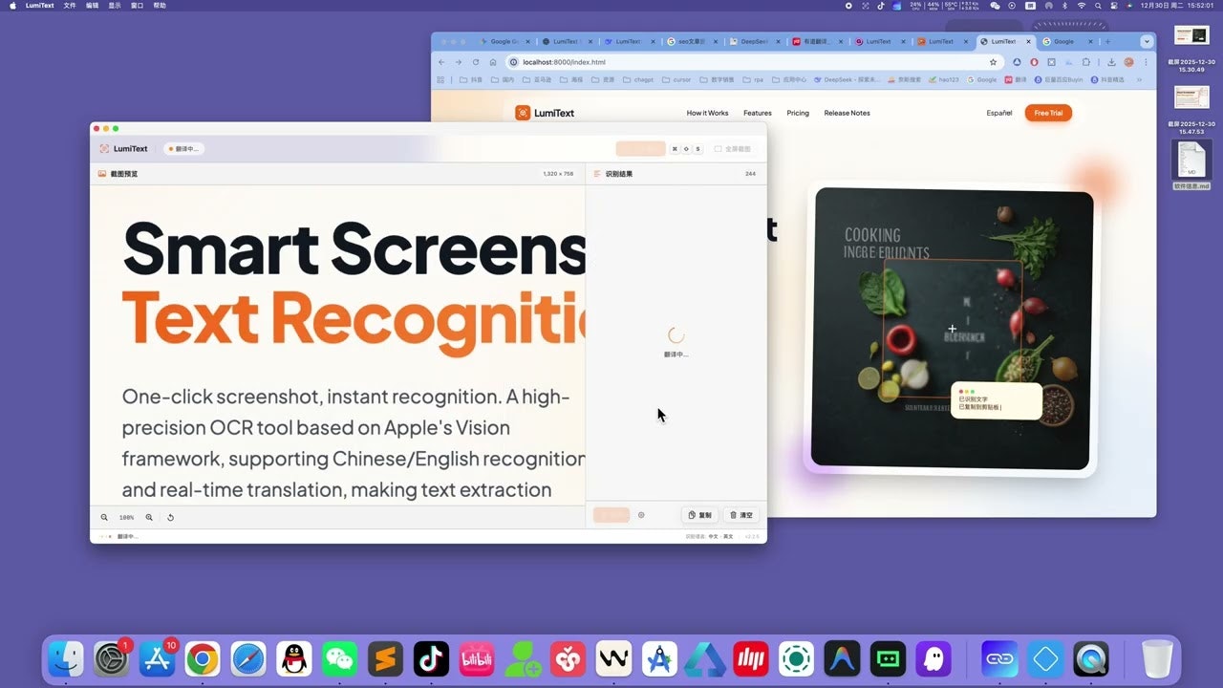This screenshot has height=688, width=1223.
Task: Click the Pricing nav link
Action: click(x=798, y=113)
